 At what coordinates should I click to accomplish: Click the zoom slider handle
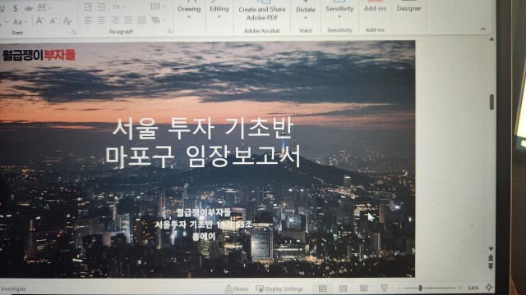[420, 288]
